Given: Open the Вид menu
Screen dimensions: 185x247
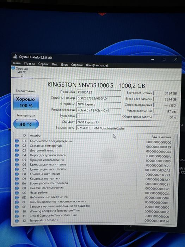Looking at the screenshot, I should point(55,64).
